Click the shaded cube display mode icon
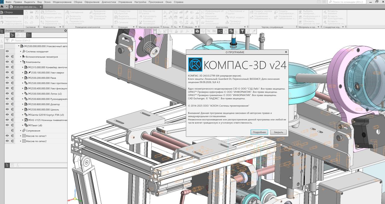The height and width of the screenshot is (204, 385). pos(197,31)
